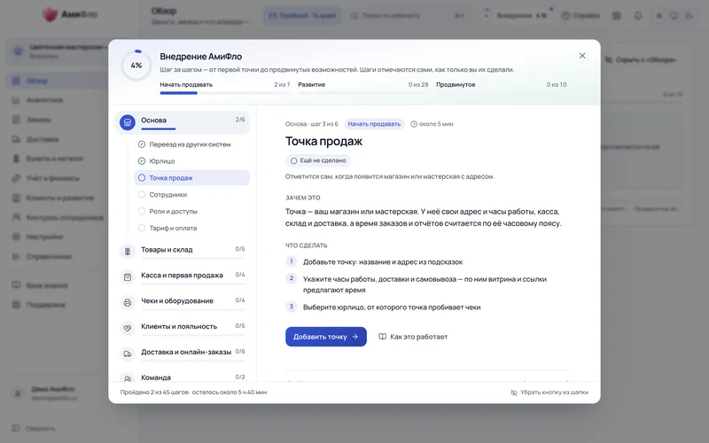Click the printer icon for Чеки и оборудование

(128, 302)
